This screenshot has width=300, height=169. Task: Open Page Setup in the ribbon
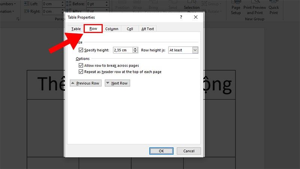[x=236, y=8]
